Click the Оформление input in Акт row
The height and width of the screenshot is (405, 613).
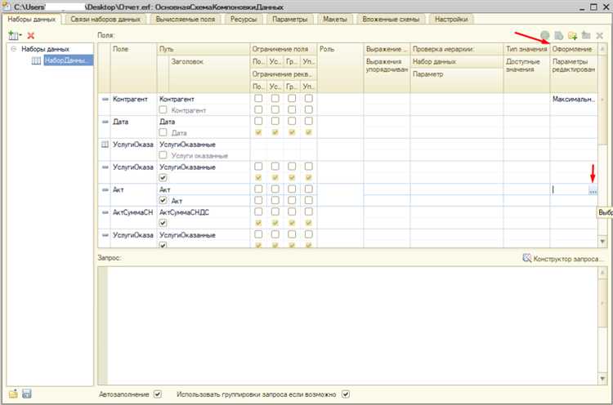[x=570, y=189]
